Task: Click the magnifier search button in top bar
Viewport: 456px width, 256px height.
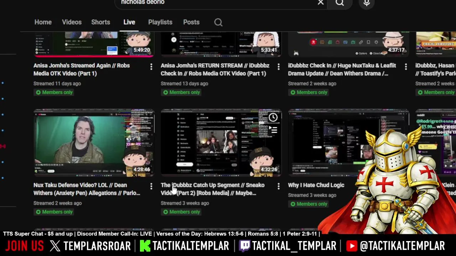Action: pos(340,3)
